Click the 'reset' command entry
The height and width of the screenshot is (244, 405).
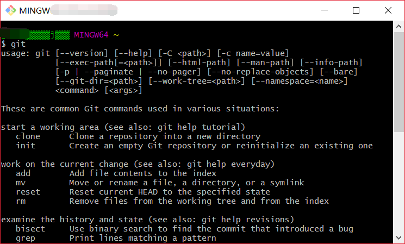(x=28, y=192)
